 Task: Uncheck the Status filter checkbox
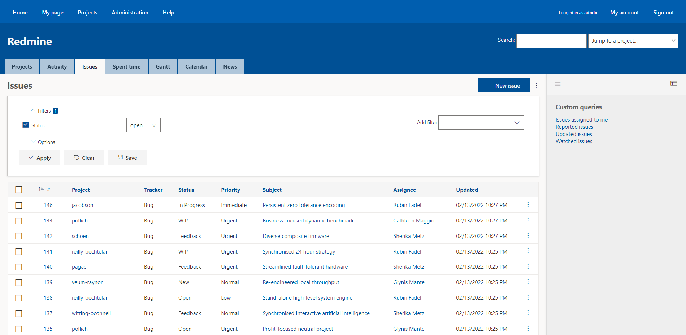(26, 125)
